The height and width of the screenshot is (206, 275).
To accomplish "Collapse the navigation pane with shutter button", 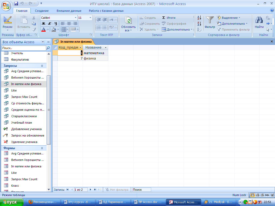I will click(48, 42).
